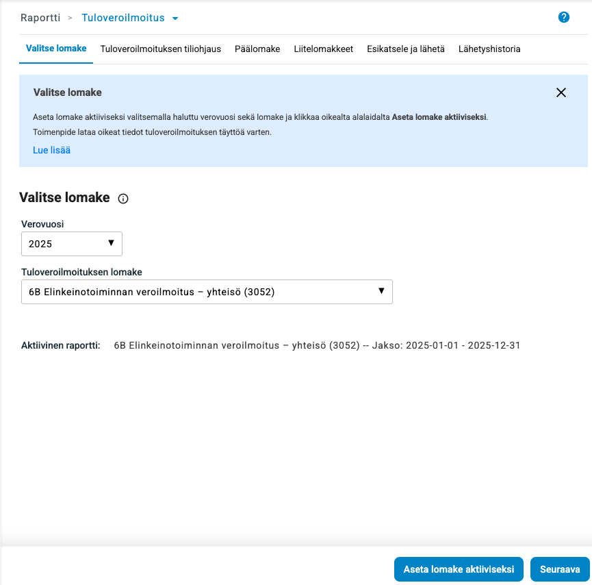
Task: Select the Valitse lomake tab
Action: (56, 49)
